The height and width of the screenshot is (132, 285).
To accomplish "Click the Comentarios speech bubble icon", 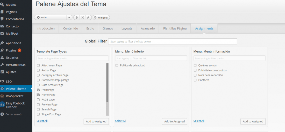I will (x=2, y=19).
